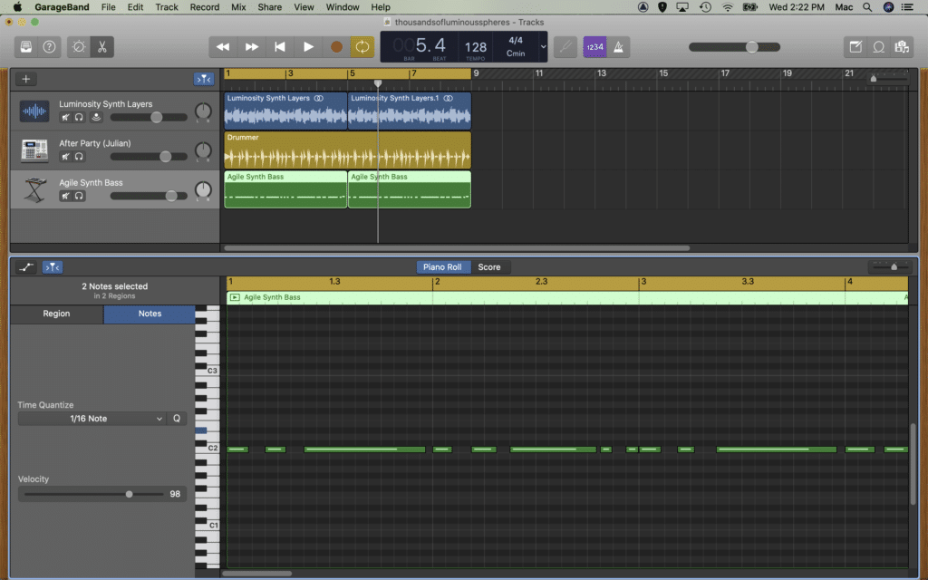928x580 pixels.
Task: Mute the Luminosity Synth Layers track
Action: 64,117
